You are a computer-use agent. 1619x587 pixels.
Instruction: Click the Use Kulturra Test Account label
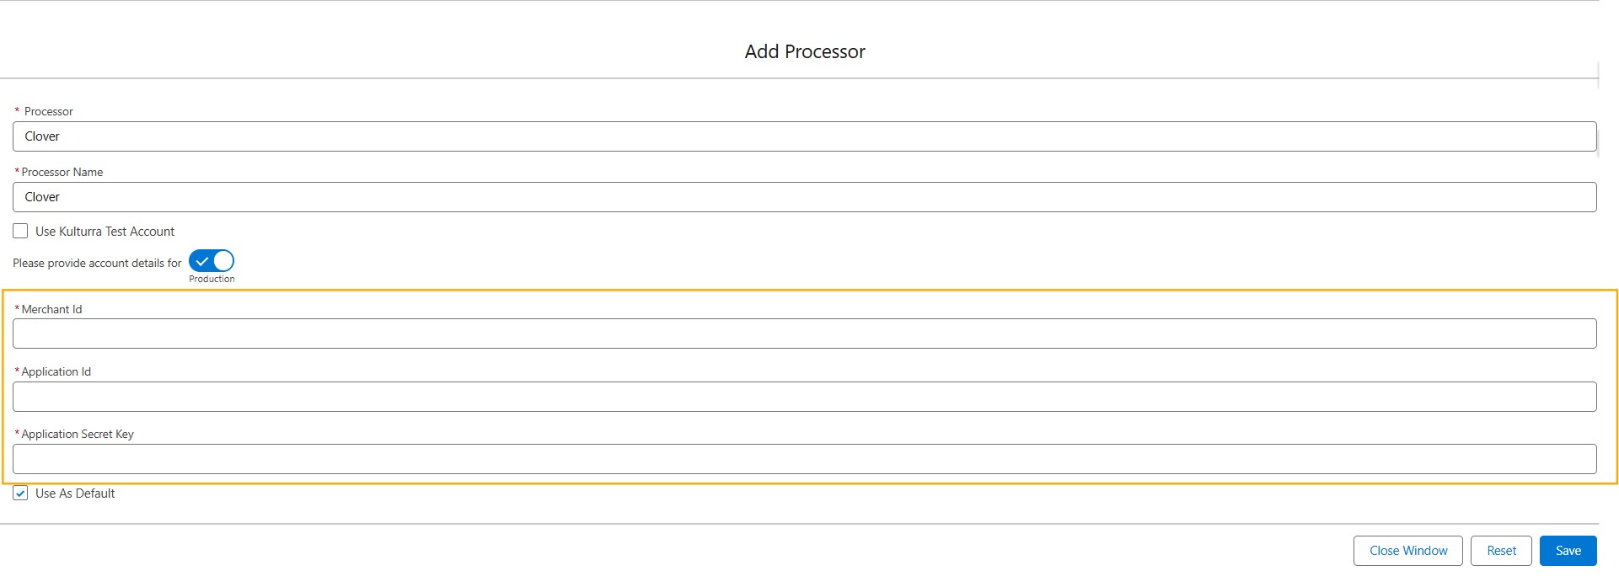click(105, 232)
